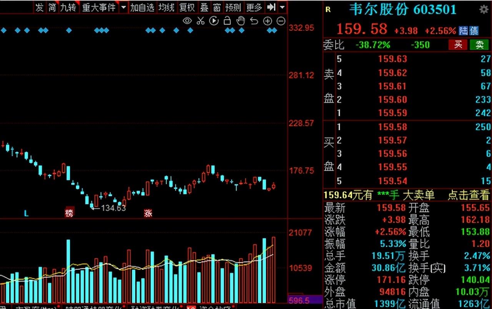Click the red 买 buy button

(458, 45)
